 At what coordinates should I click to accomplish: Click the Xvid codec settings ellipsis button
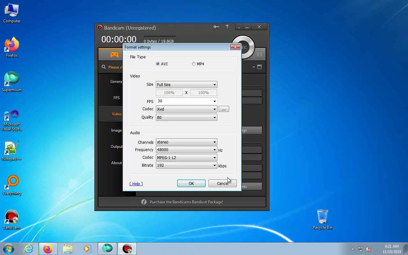224,109
